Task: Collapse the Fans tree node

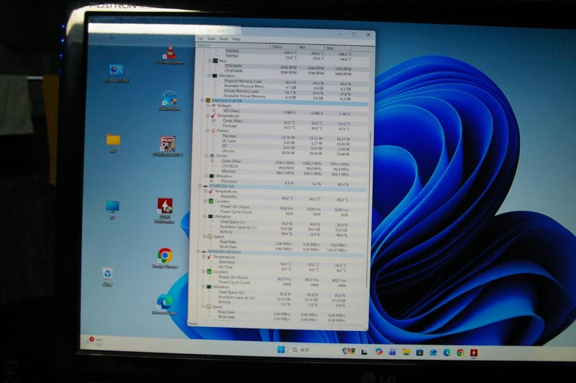Action: coord(210,61)
